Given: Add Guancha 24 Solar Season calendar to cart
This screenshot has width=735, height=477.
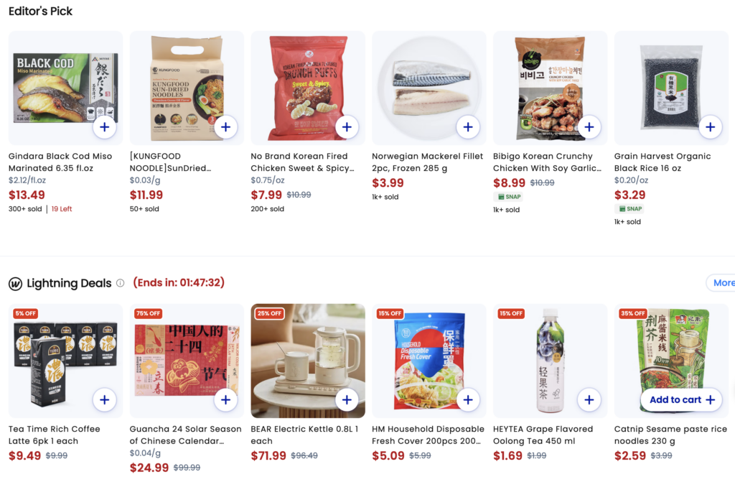Looking at the screenshot, I should click(x=226, y=399).
